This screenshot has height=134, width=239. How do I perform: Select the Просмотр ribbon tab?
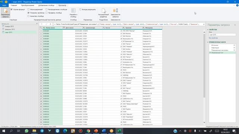pos(62,5)
